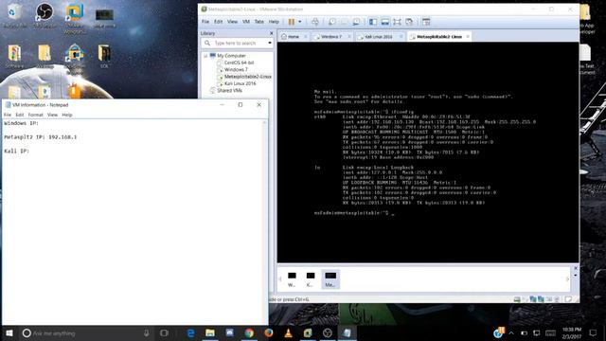Collapse the My Computer tree node
The image size is (606, 341).
pos(205,56)
